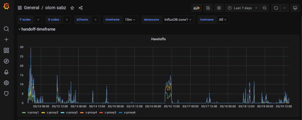Collapse the handoff-timeframe row
Viewport: 302px width, 120px height.
pyautogui.click(x=37, y=29)
